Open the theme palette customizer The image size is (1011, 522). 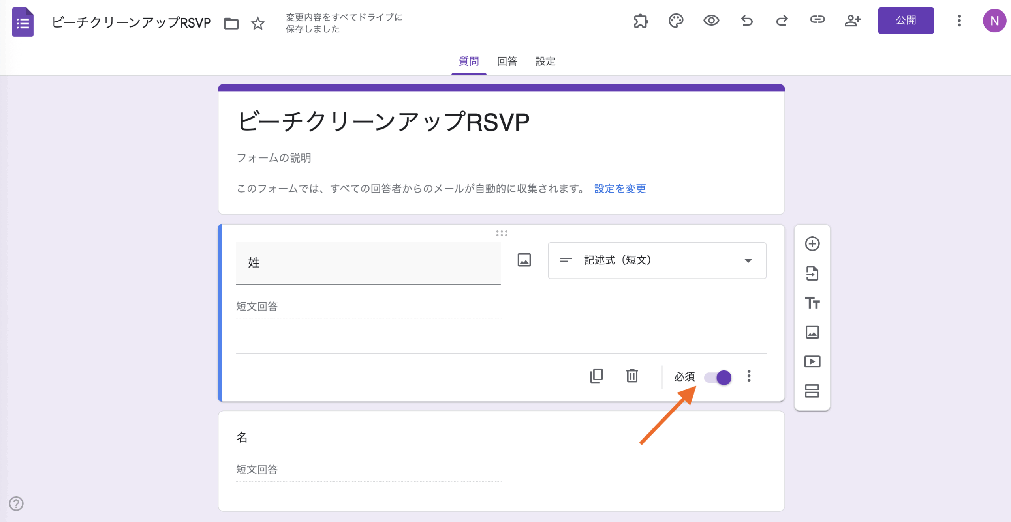point(676,21)
